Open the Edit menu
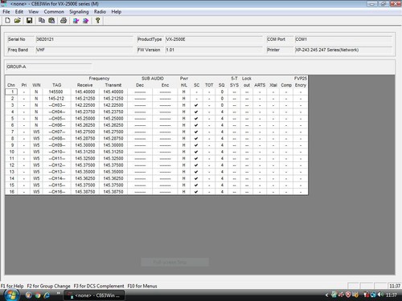The height and width of the screenshot is (301, 402). coord(19,12)
